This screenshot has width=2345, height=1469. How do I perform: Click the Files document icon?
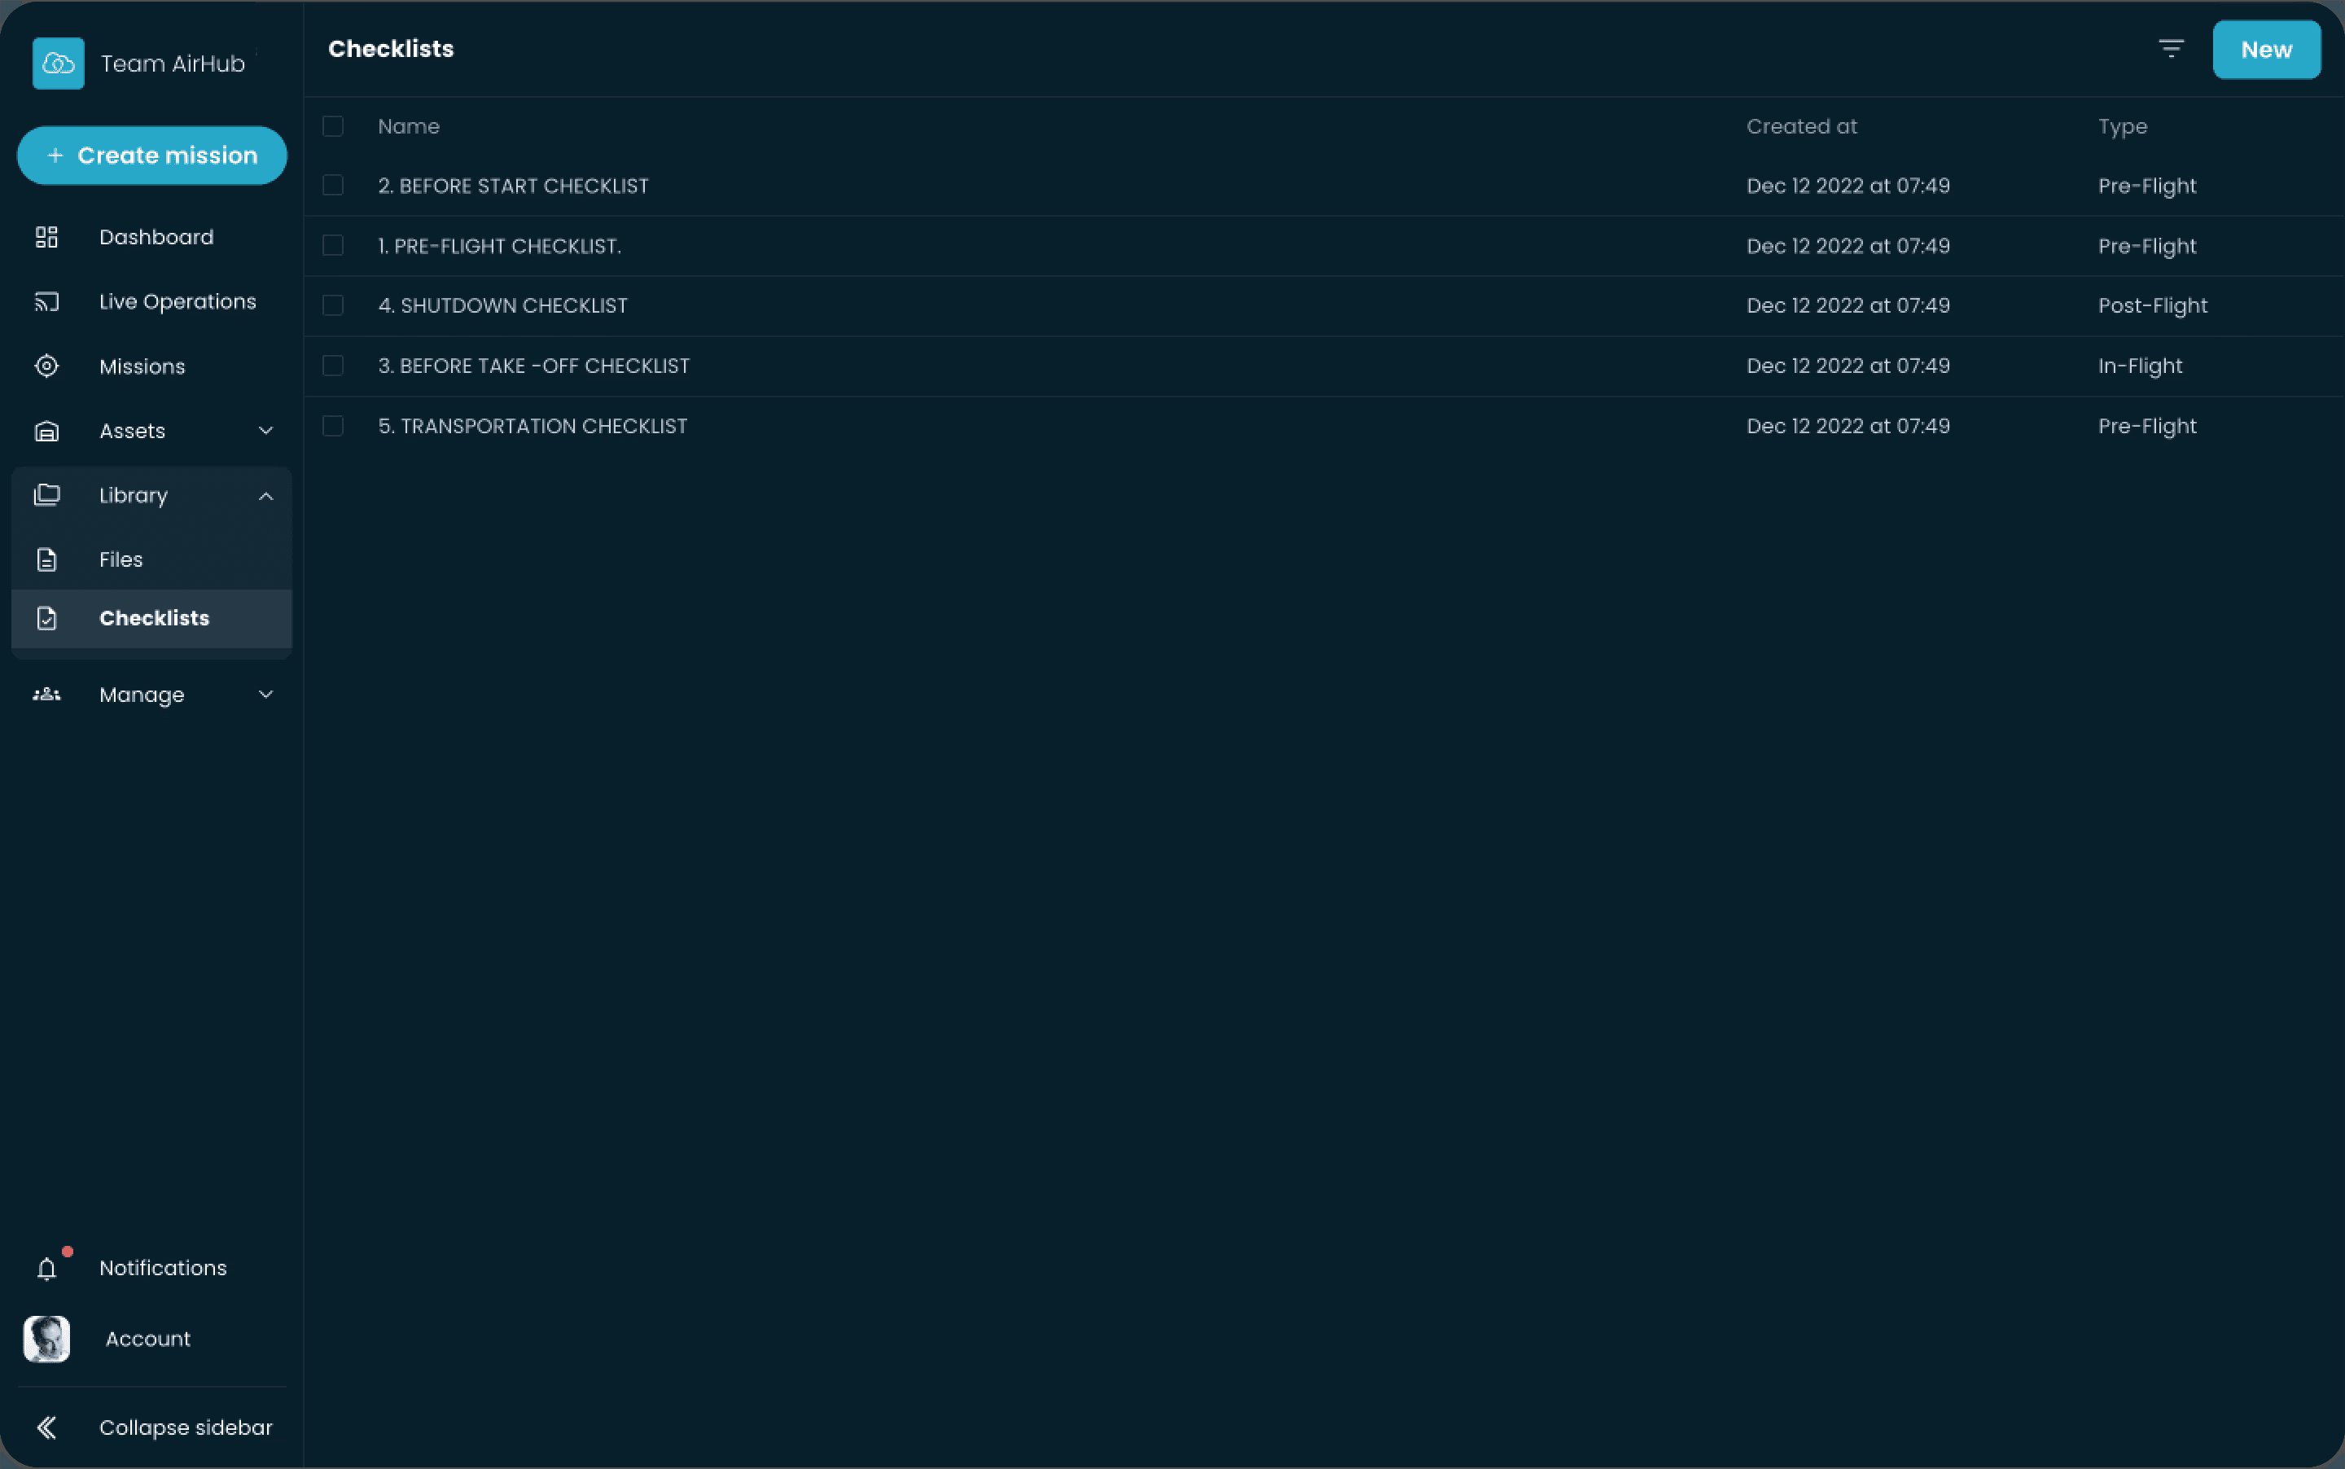coord(46,559)
